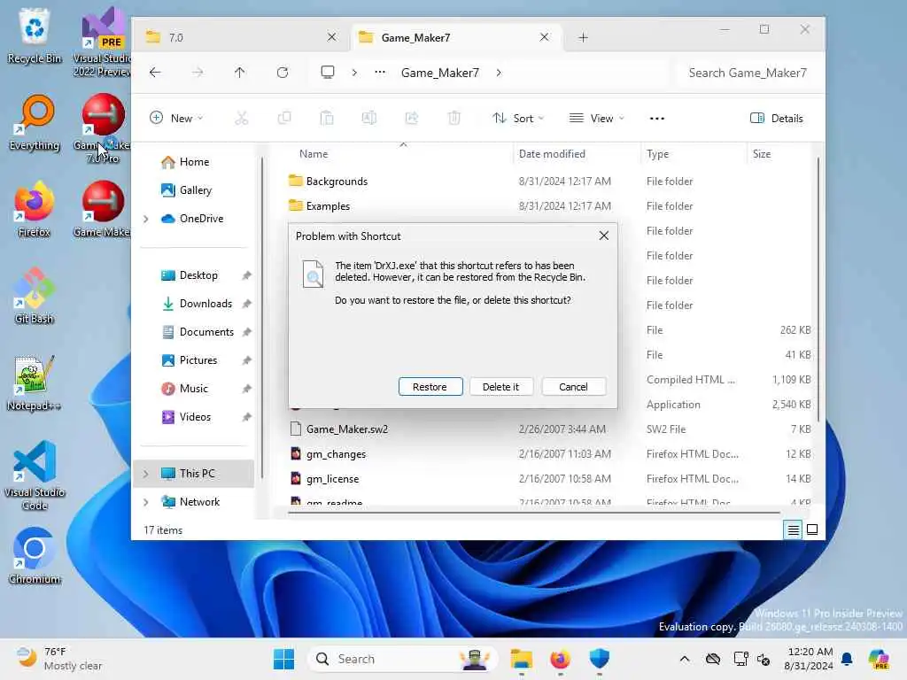This screenshot has width=907, height=680.
Task: Expand hidden breadcrumb path ellipsis
Action: point(379,73)
